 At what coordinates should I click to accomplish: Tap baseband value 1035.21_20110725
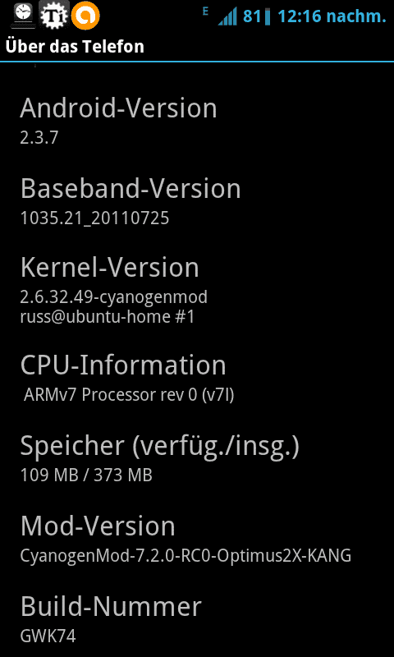pyautogui.click(x=94, y=218)
